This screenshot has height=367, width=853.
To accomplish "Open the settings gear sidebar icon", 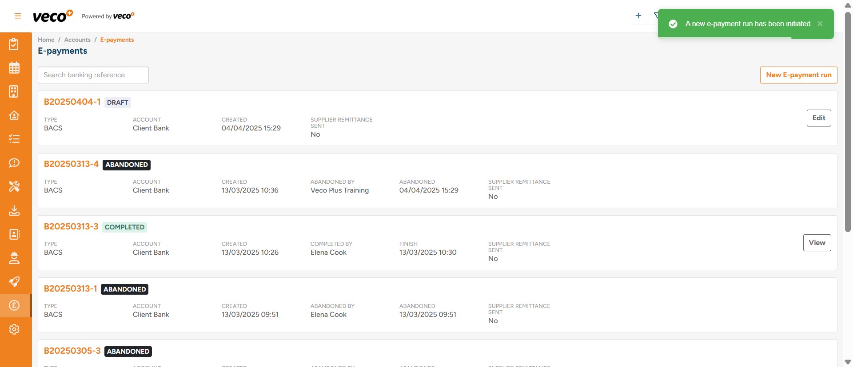I will click(x=14, y=329).
